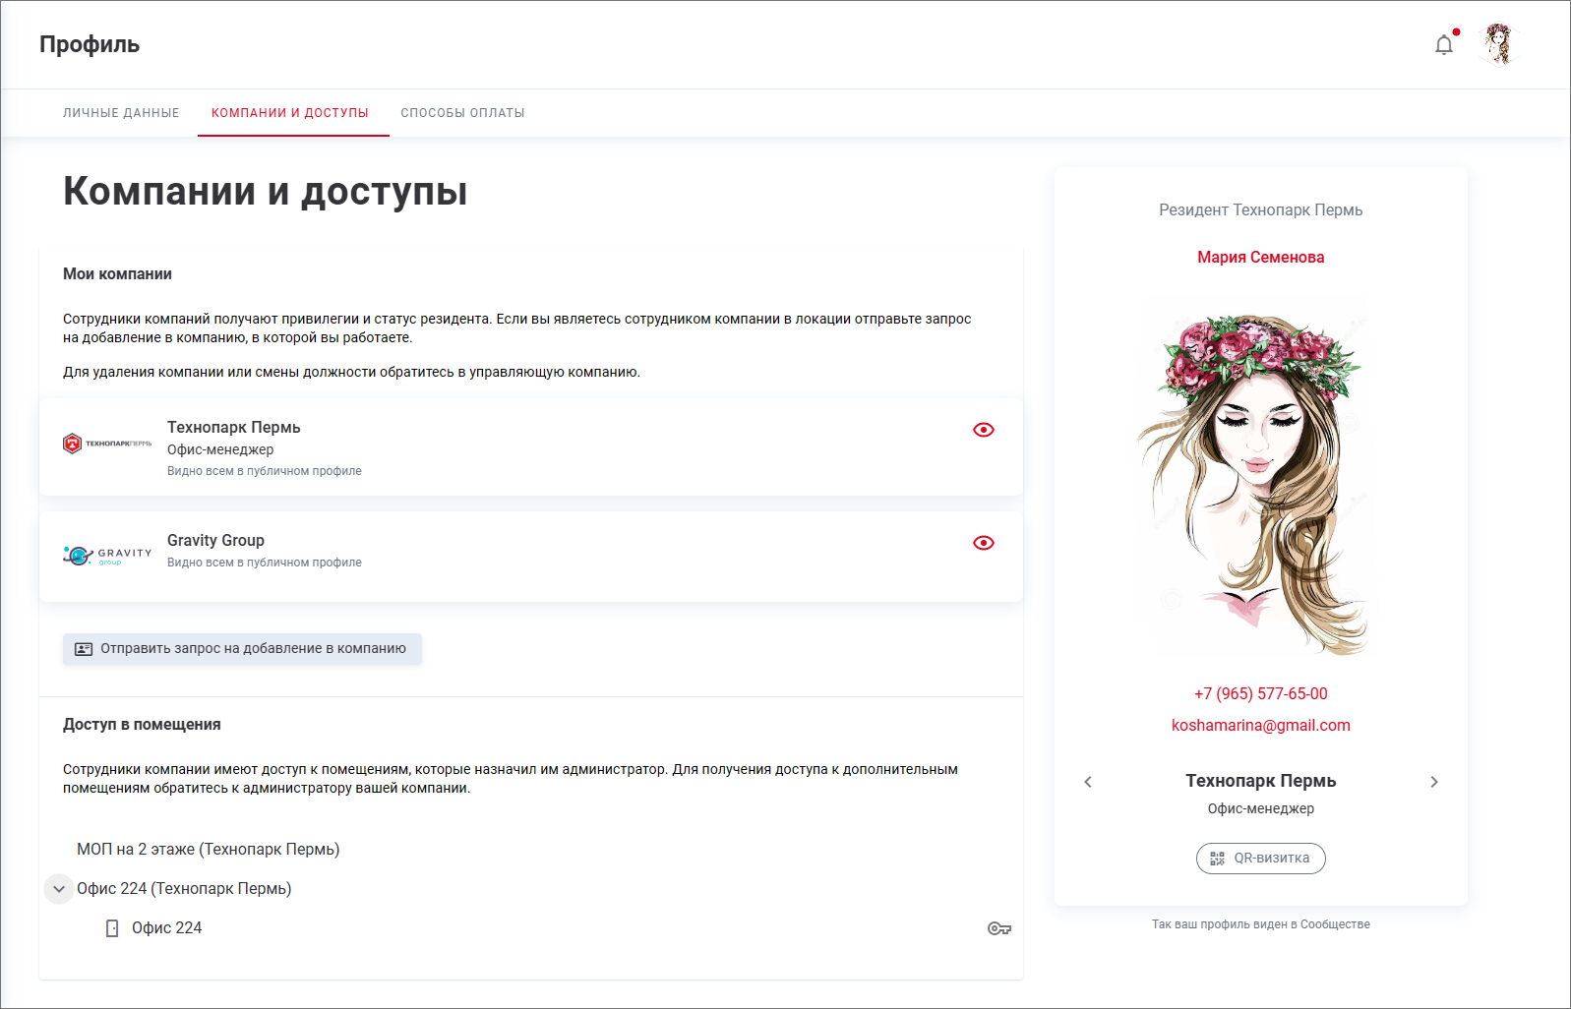Open the notifications bell
This screenshot has height=1009, width=1571.
tap(1443, 45)
